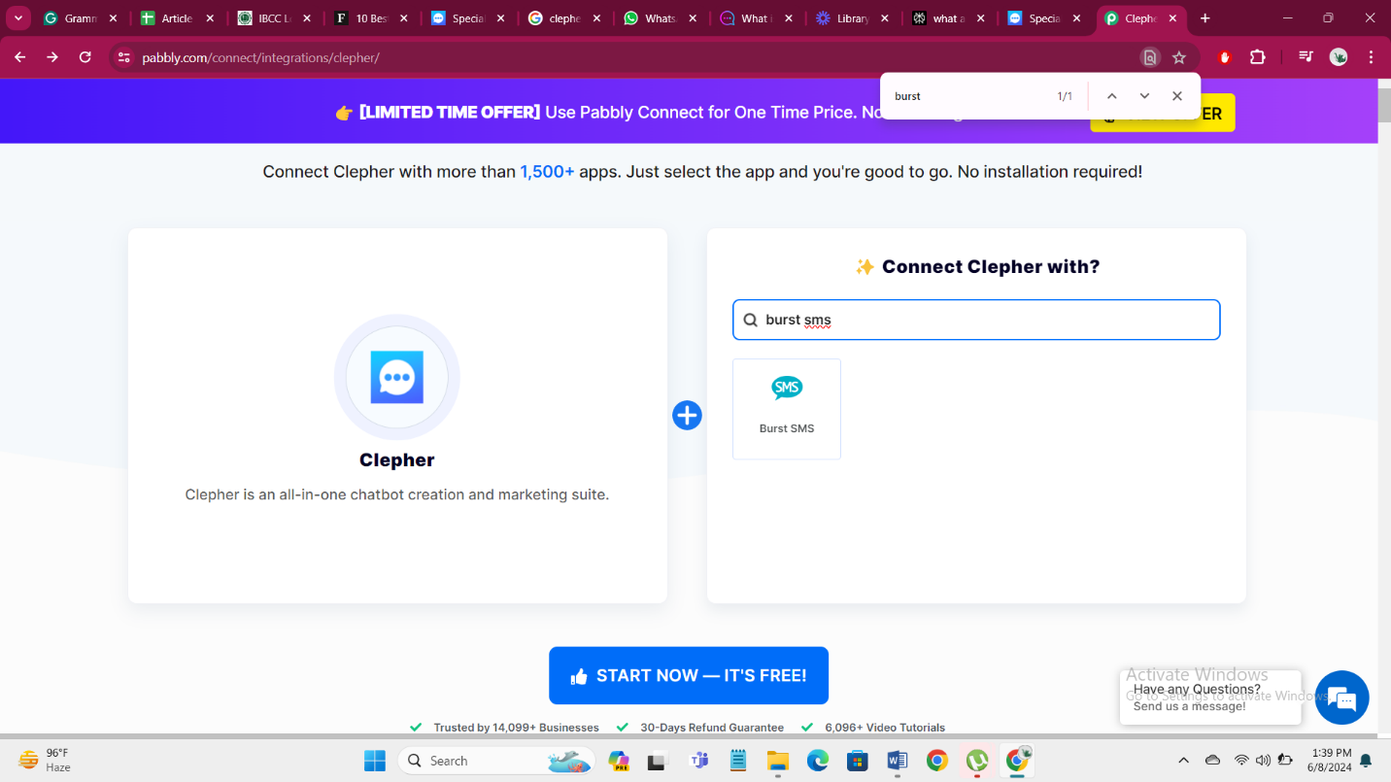1391x782 pixels.
Task: Click the 'burst sms' search field
Action: [976, 320]
